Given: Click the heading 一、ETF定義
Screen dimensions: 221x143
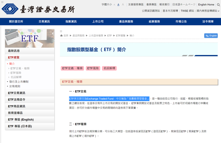Looking at the screenshot, I should pos(78,91).
